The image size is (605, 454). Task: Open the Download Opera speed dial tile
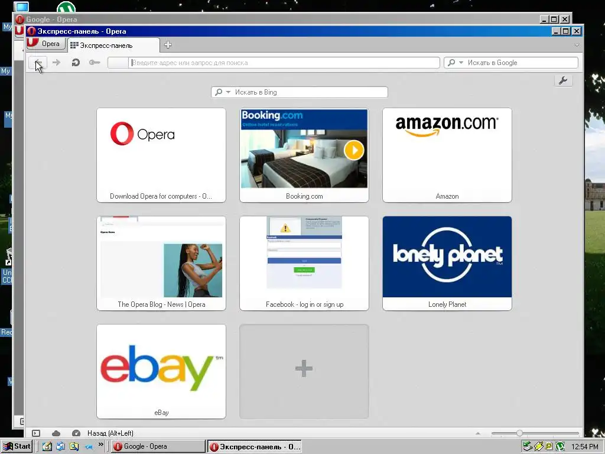161,155
